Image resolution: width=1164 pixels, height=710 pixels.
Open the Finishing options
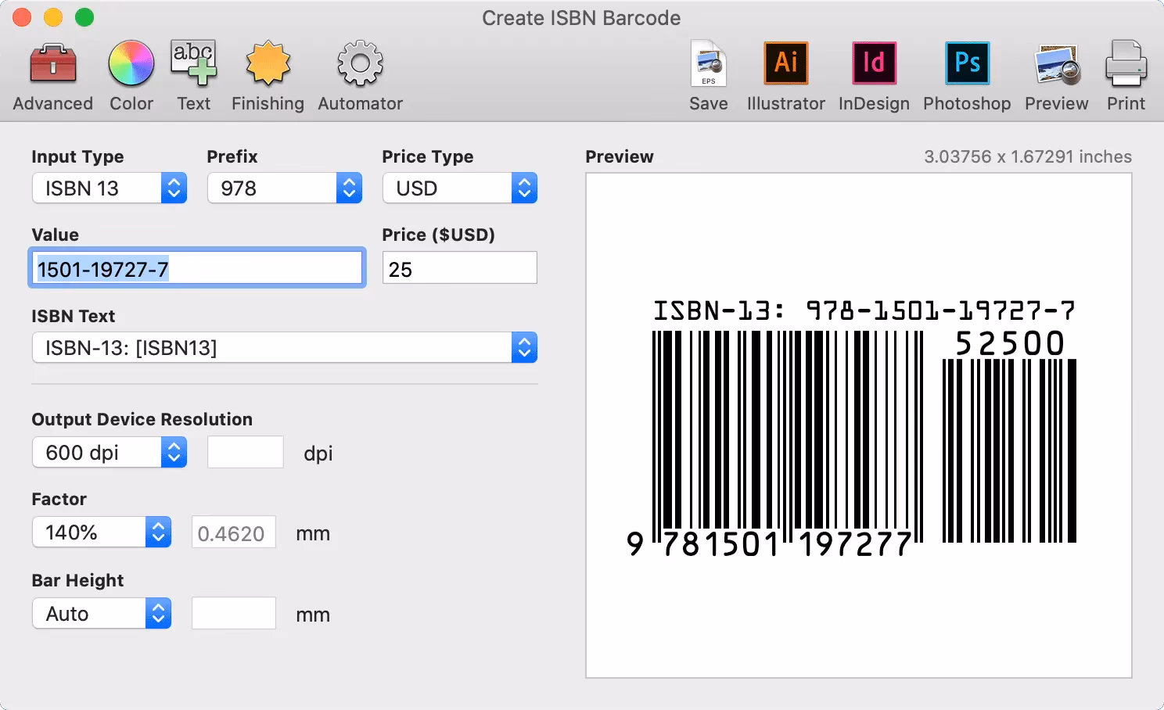267,74
